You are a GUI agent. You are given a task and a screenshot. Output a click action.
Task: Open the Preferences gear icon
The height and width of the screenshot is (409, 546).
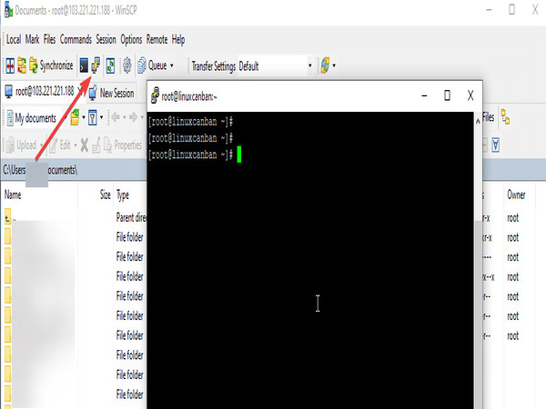(126, 65)
